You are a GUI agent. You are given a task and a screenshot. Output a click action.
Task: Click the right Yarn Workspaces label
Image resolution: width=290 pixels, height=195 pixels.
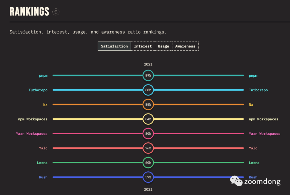click(264, 134)
